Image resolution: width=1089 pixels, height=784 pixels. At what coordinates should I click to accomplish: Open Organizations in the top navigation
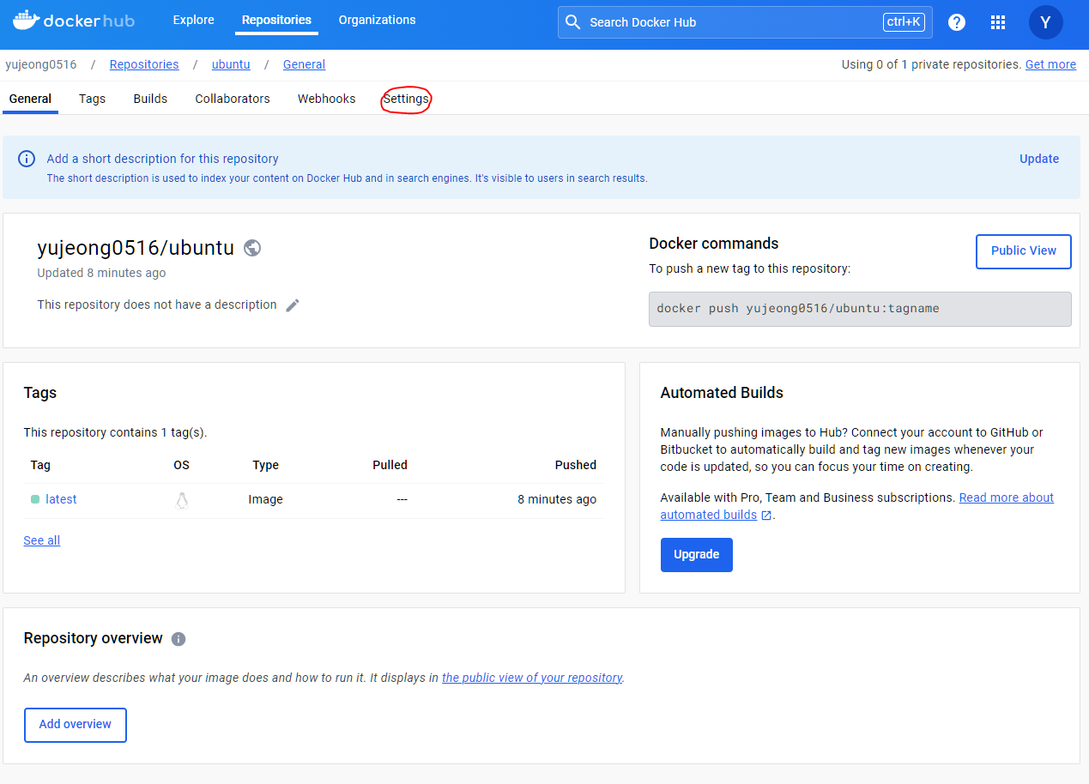tap(377, 20)
